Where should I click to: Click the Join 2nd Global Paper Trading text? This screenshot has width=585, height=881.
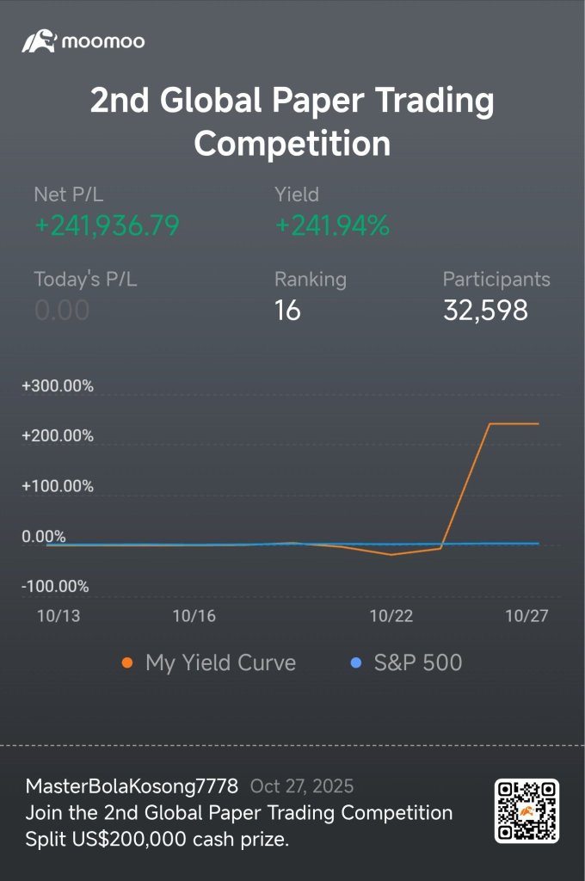coord(239,813)
